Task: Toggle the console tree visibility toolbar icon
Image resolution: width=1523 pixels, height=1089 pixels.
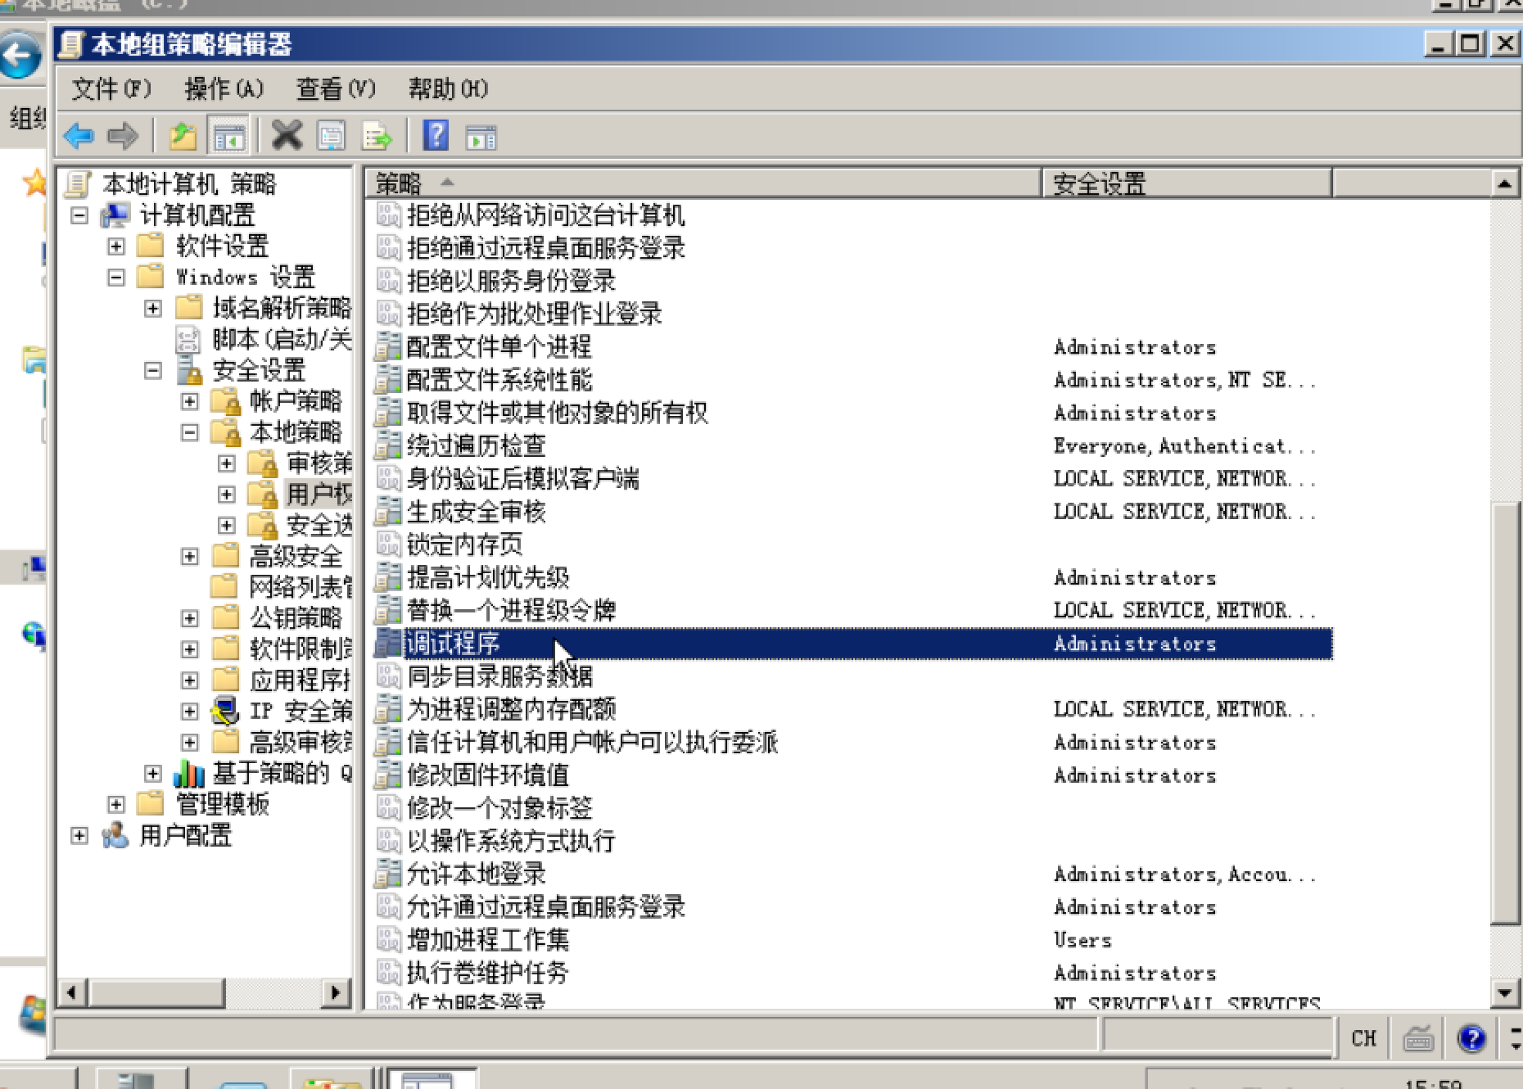Action: click(230, 136)
